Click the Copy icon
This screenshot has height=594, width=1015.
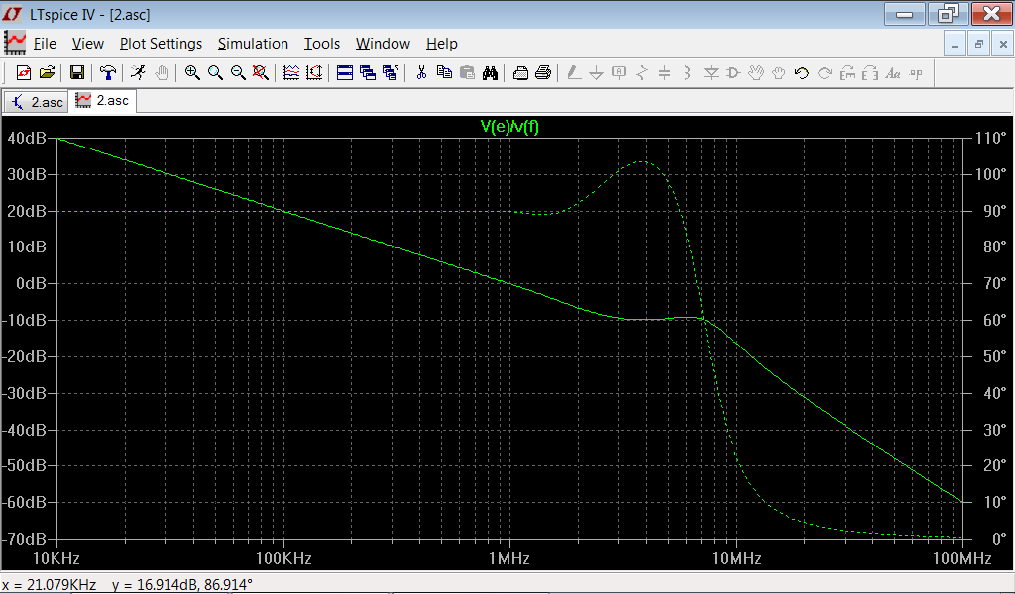444,73
